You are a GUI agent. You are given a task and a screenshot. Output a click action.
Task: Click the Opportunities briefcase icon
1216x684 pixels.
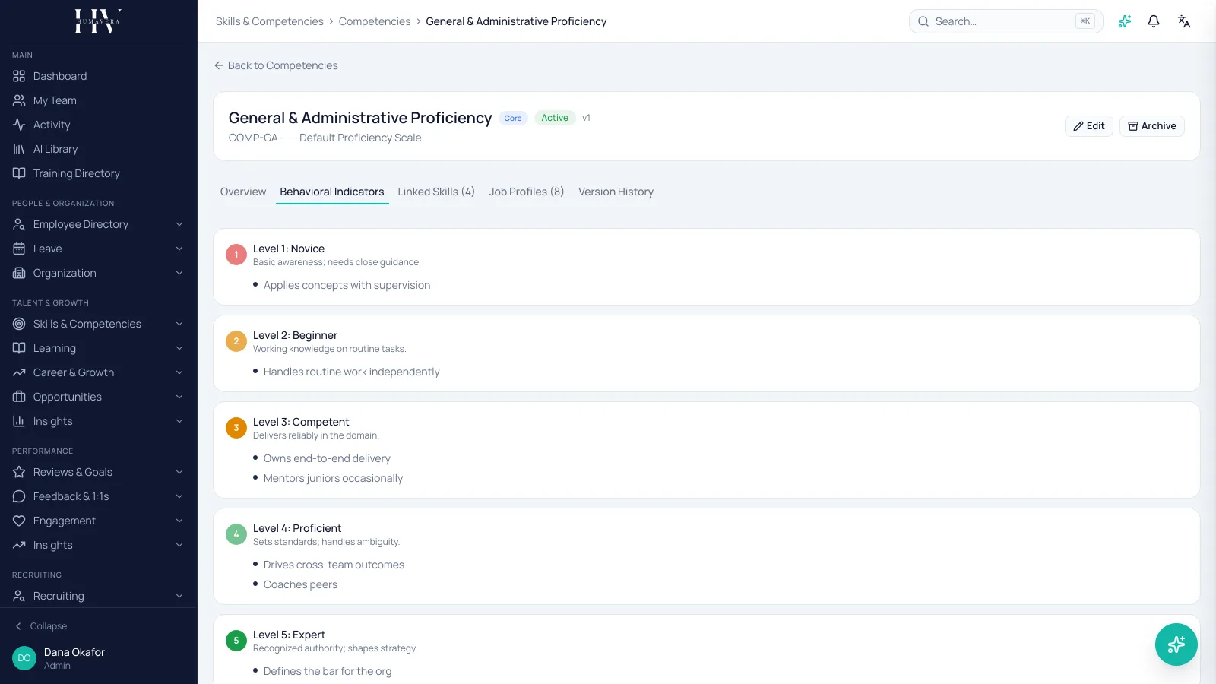[19, 397]
